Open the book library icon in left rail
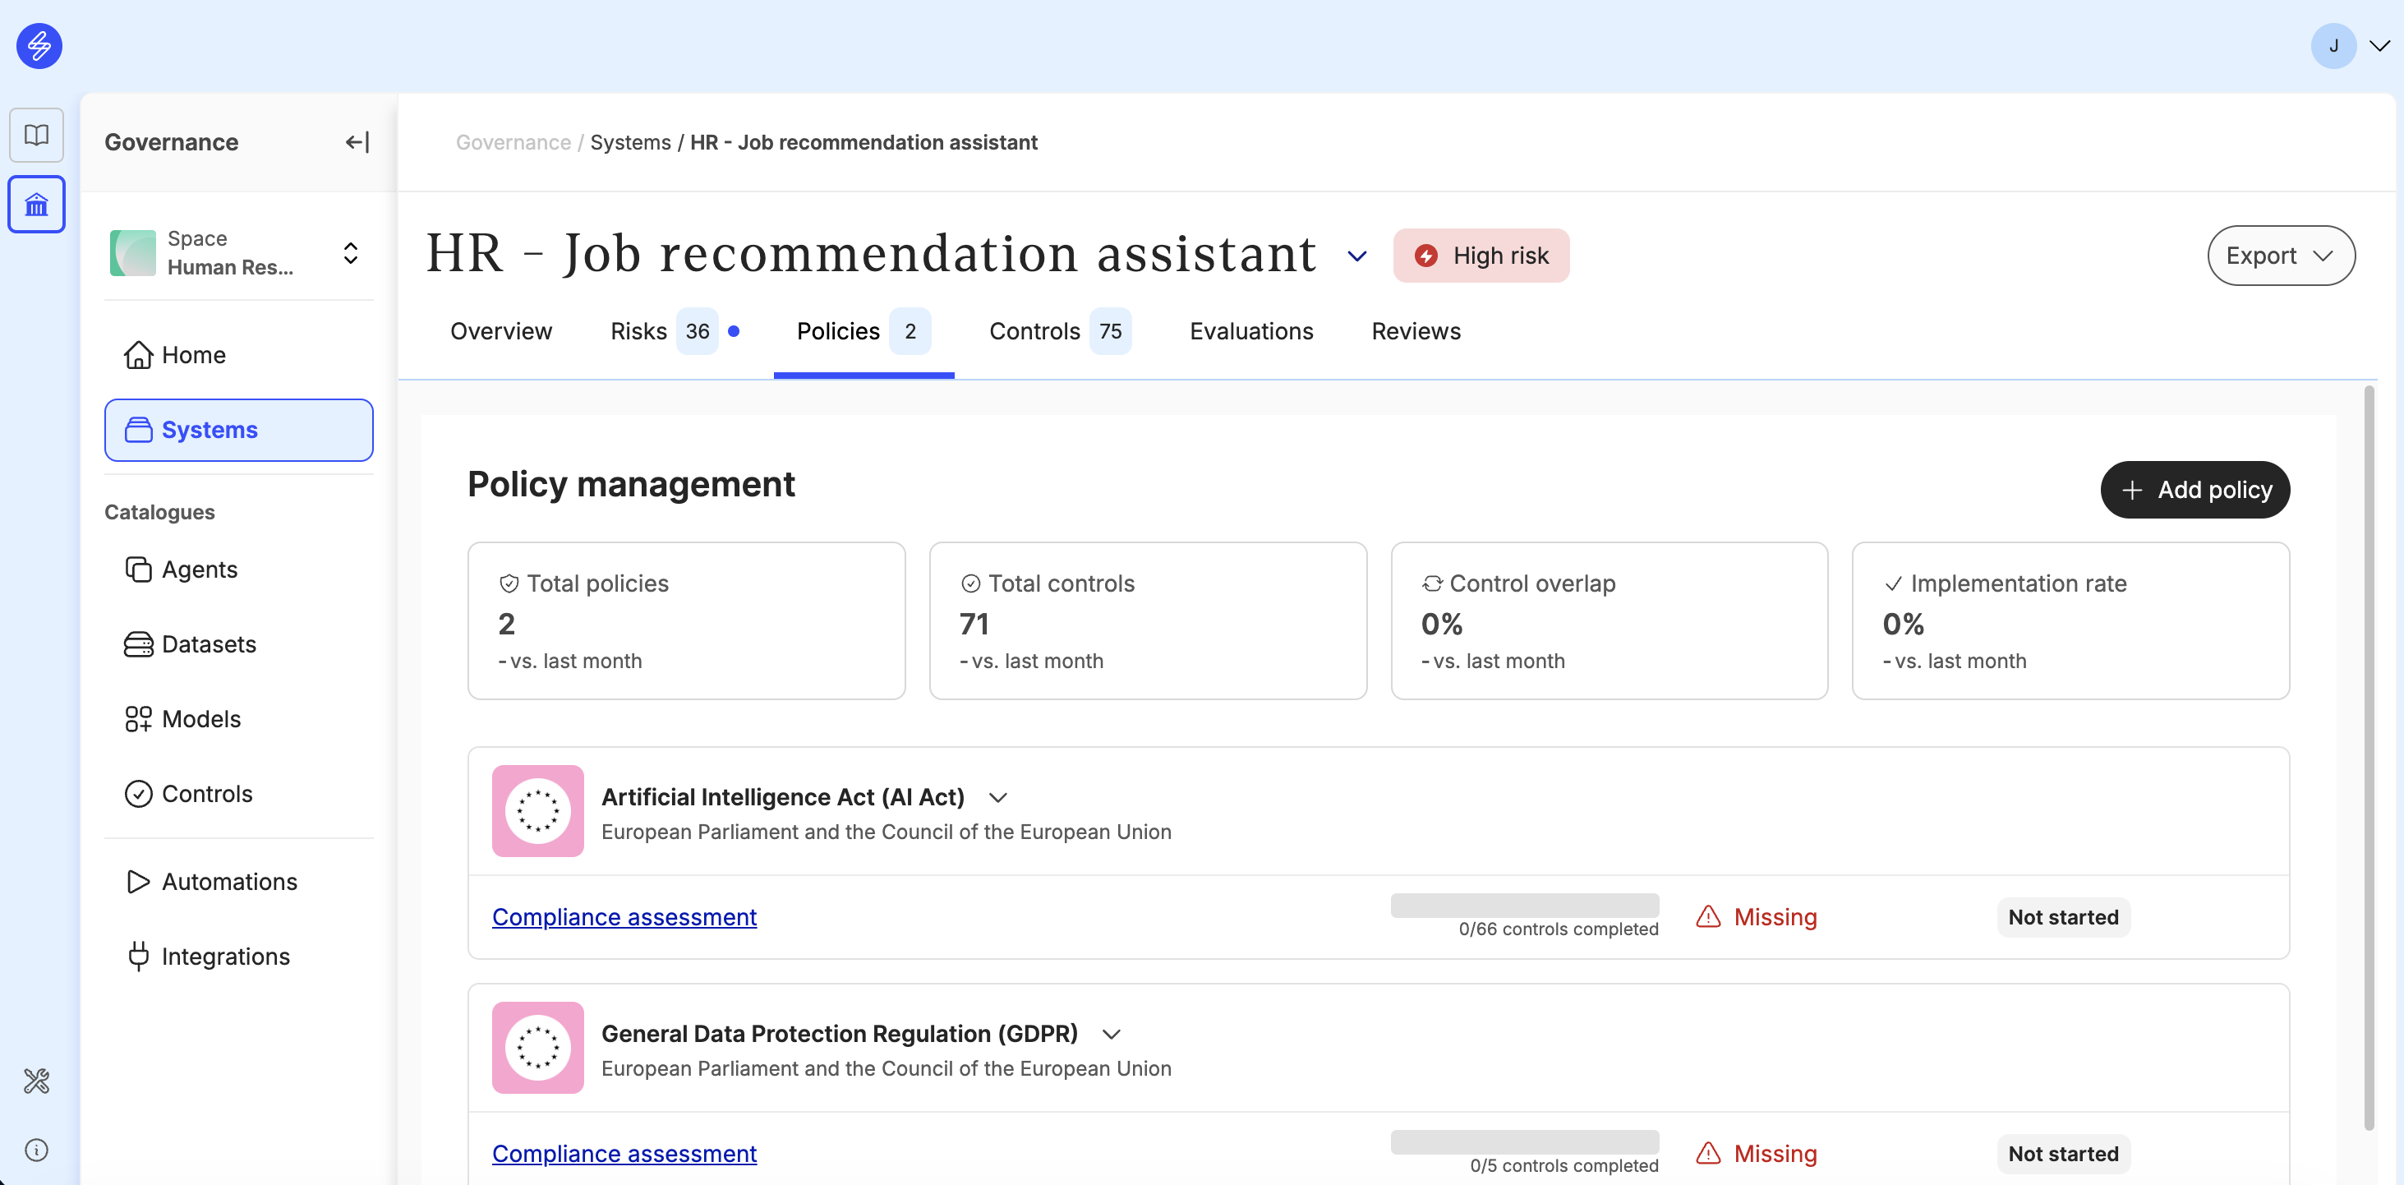Screen dimensions: 2404x1185 pos(36,136)
